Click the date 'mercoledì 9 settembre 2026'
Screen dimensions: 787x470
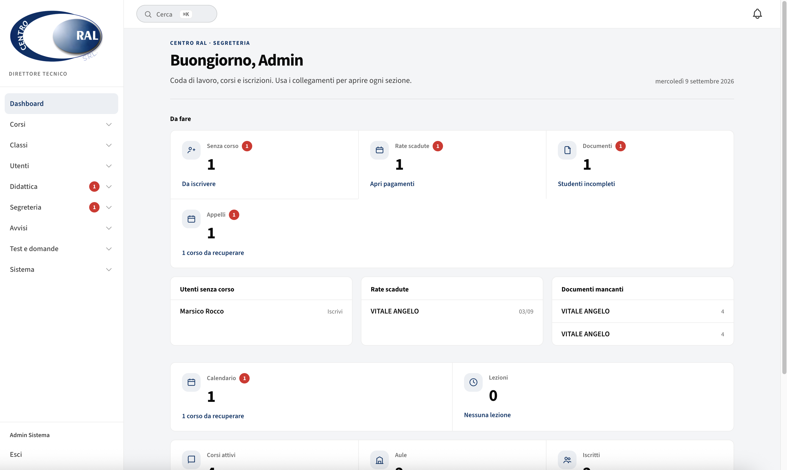click(694, 81)
